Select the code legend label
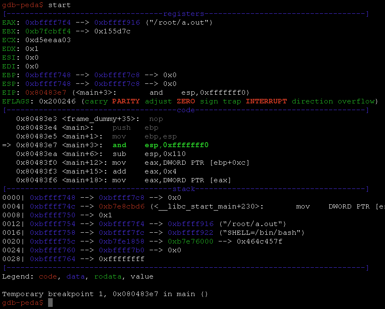This screenshot has width=385, height=309. click(x=47, y=276)
